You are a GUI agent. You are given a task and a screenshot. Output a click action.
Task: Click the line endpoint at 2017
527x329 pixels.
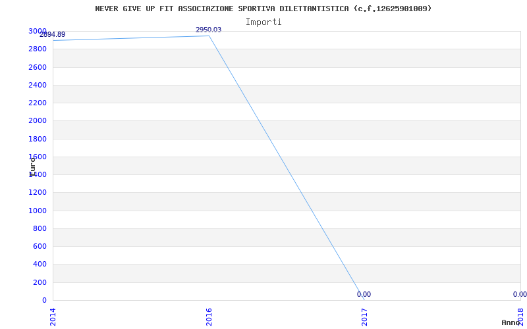[364, 300]
